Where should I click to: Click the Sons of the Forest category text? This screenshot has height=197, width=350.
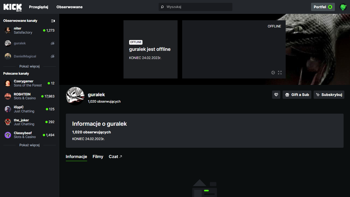click(28, 85)
